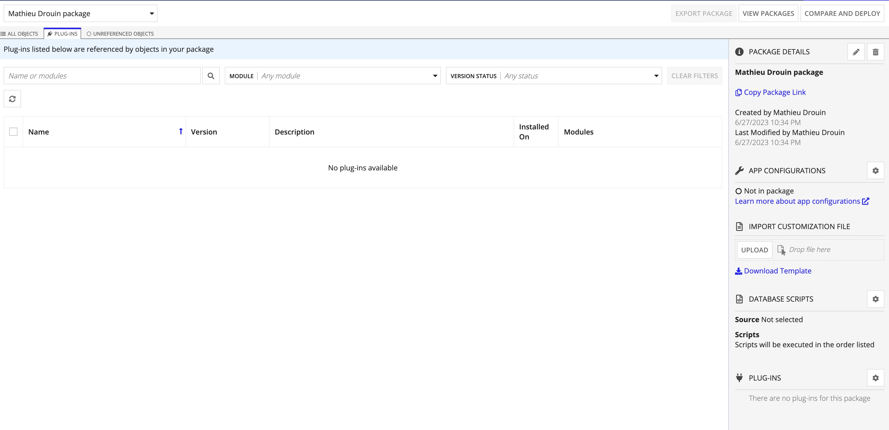Click the Import Customization File heading
The width and height of the screenshot is (889, 430).
[799, 226]
